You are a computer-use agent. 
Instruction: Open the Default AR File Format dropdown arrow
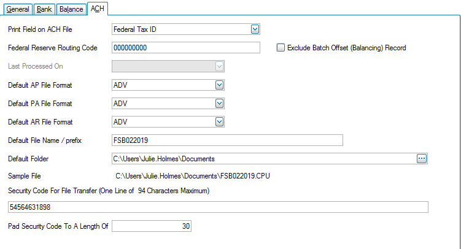tap(219, 122)
